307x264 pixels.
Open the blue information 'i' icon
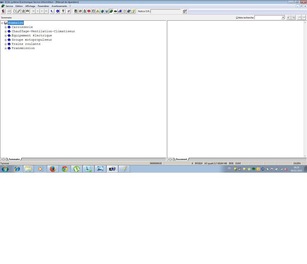click(x=58, y=11)
